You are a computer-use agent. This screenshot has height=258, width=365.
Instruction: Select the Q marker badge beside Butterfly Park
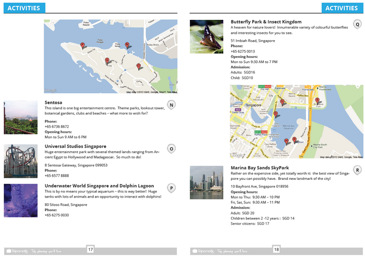[x=357, y=24]
